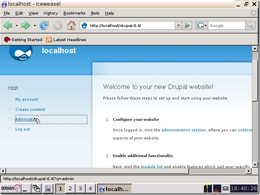Screen dimensions: 260x195
Task: Open the Create content link
Action: 30,110
